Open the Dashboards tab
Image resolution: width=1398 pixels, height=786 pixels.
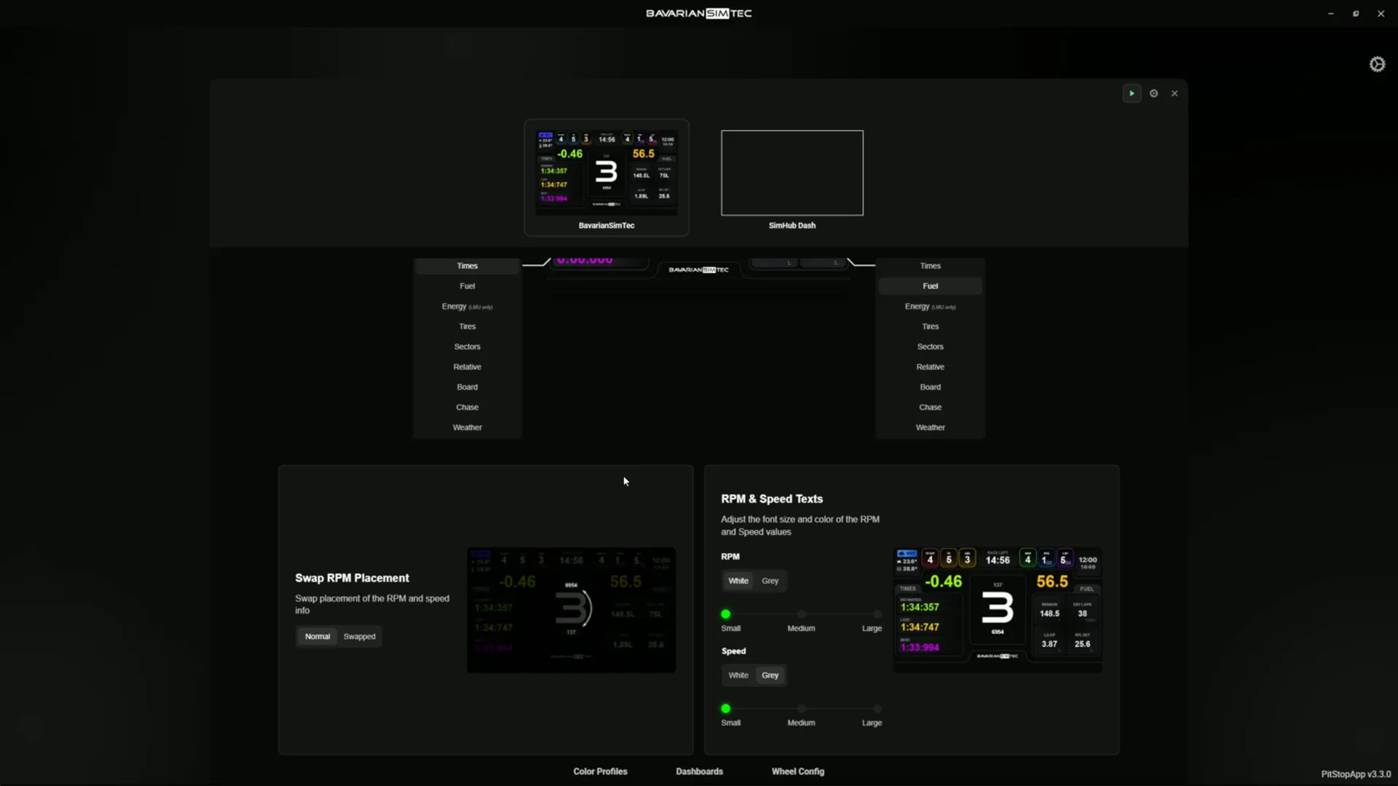699,771
